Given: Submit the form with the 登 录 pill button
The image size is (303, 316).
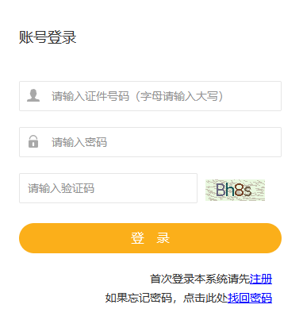Looking at the screenshot, I should coord(150,238).
